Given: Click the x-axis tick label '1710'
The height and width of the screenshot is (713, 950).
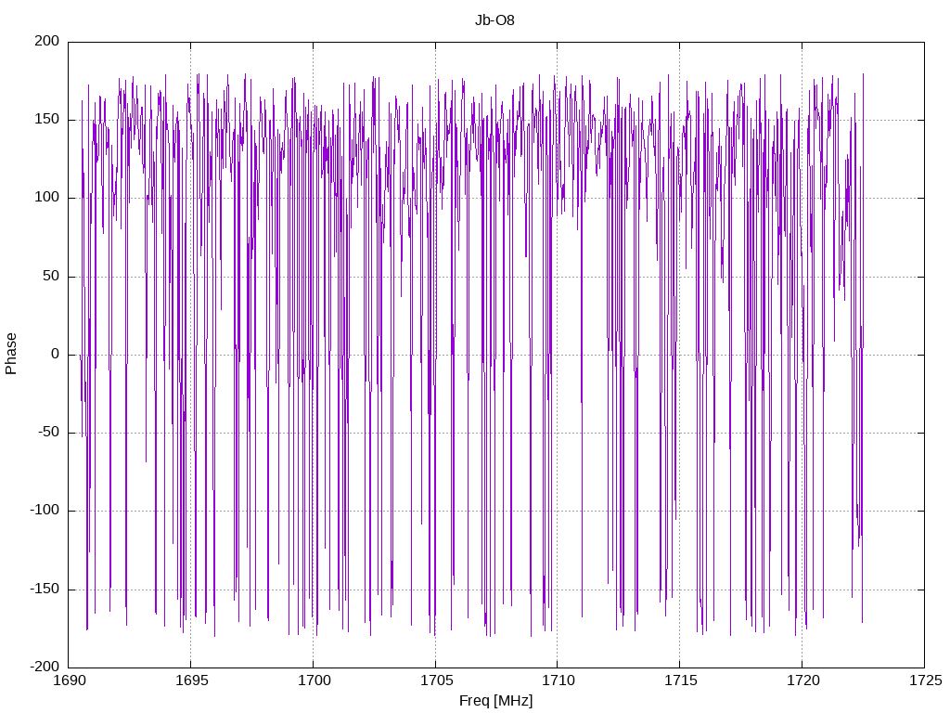Looking at the screenshot, I should pos(558,681).
